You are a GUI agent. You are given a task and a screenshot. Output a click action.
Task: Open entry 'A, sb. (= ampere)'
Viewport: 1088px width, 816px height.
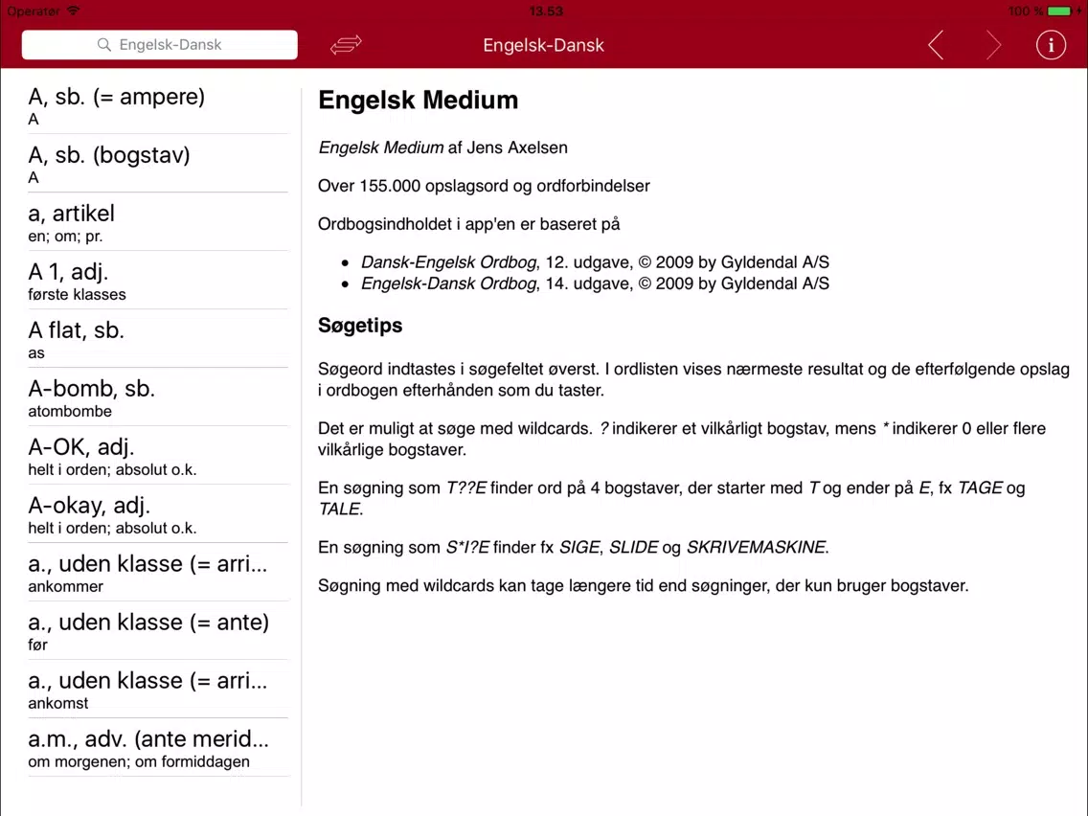(x=157, y=104)
